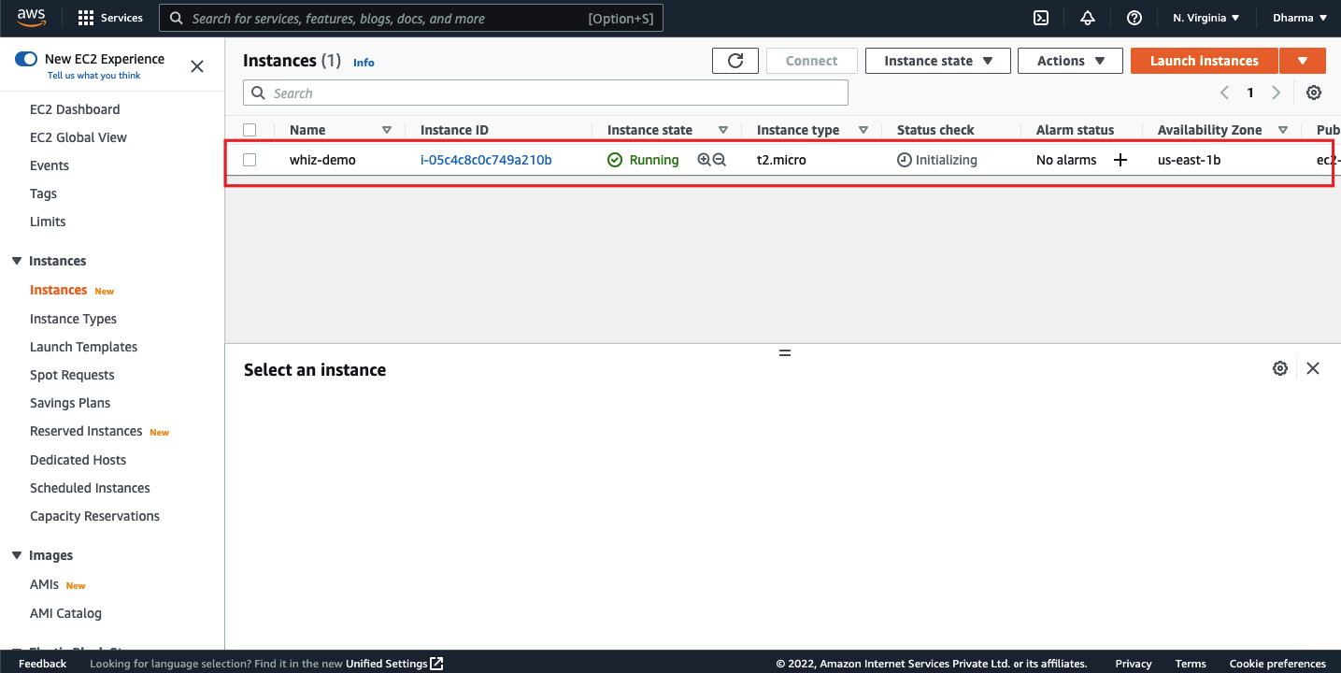Open table preferences gear icon
The height and width of the screenshot is (673, 1341).
pos(1314,93)
